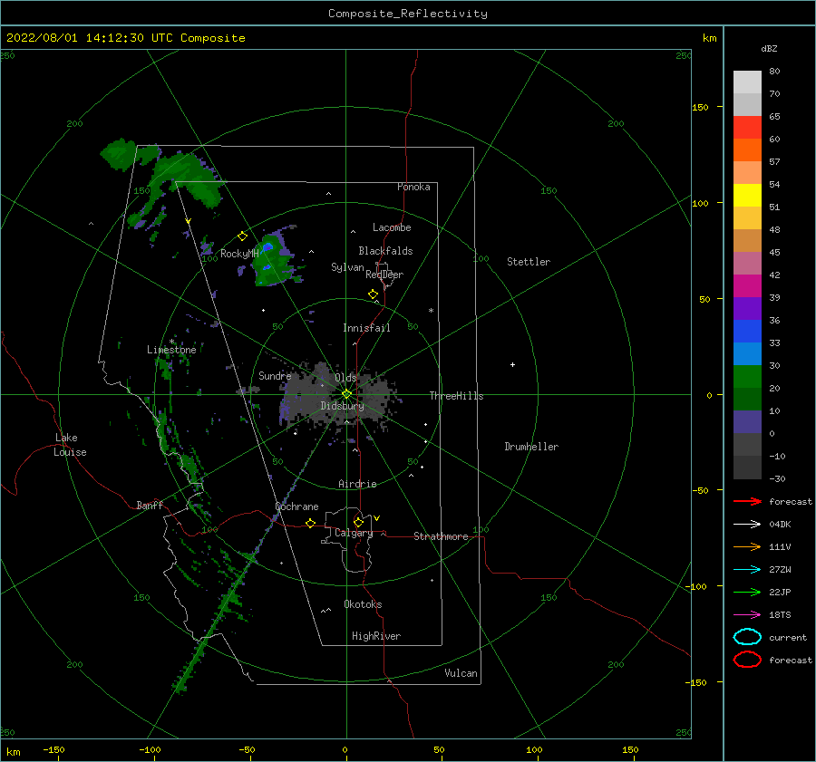Click the HighRiver label
Viewport: 816px width, 762px height.
pos(376,636)
